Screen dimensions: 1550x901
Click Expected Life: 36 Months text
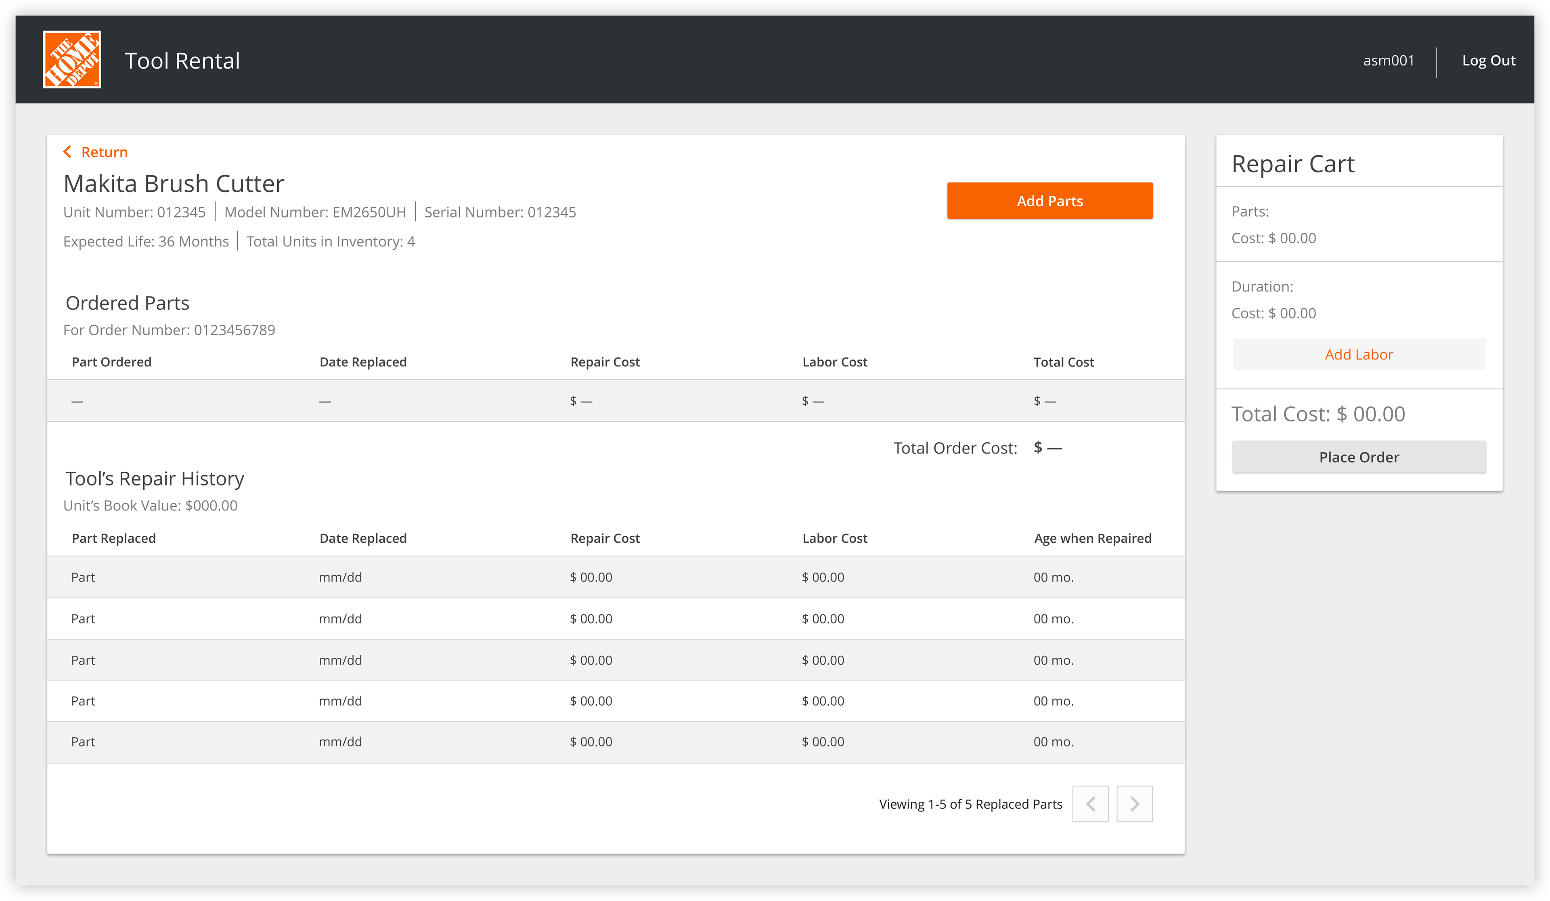tap(146, 242)
